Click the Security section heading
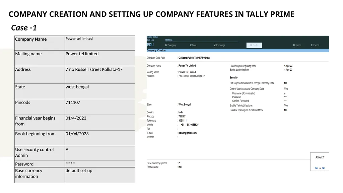Image resolution: width=343 pixels, height=193 pixels. (x=233, y=78)
